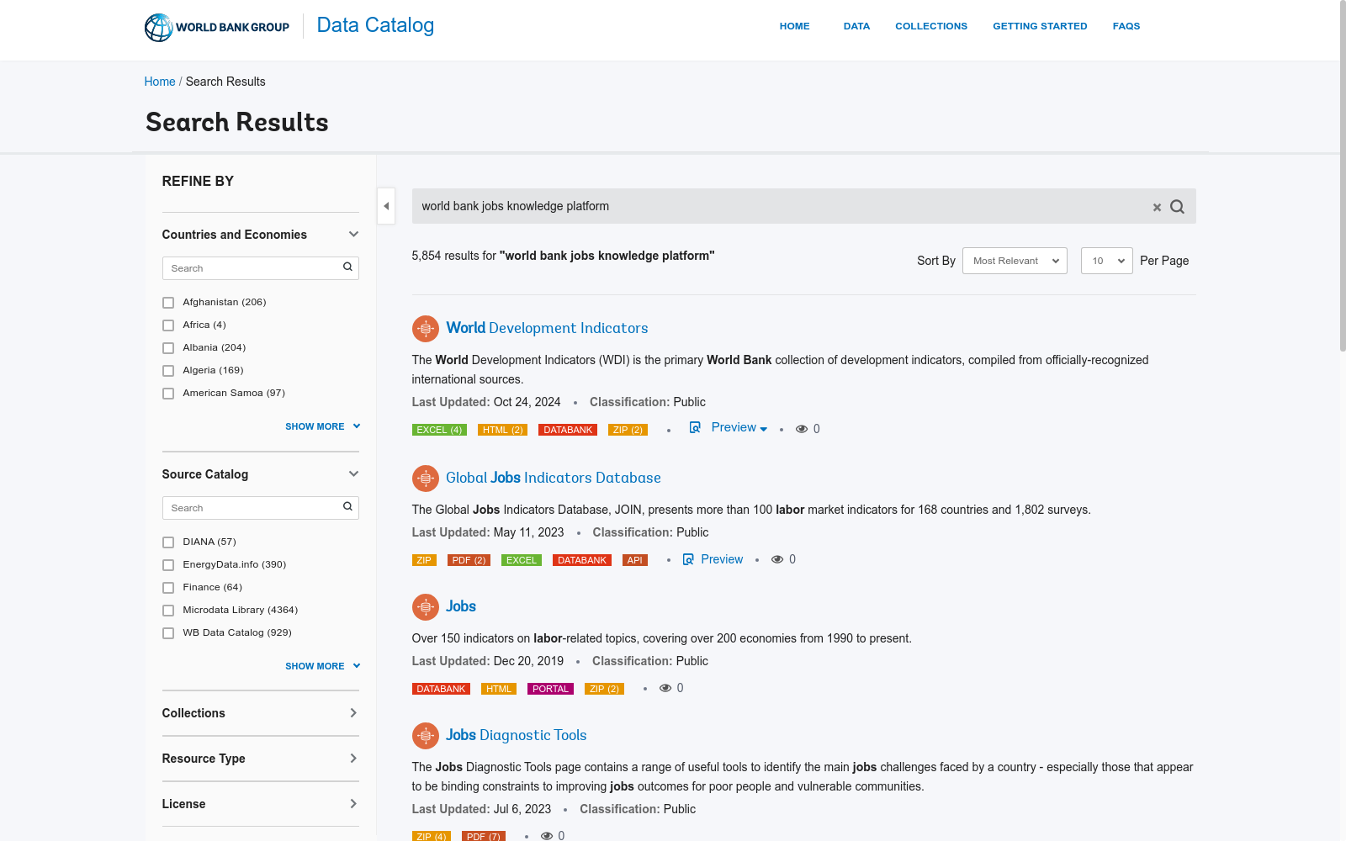Click the orange icon beside Jobs dataset
1346x841 pixels.
click(426, 607)
